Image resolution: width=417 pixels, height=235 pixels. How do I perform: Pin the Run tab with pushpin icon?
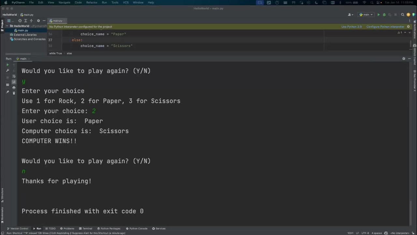(x=7, y=93)
